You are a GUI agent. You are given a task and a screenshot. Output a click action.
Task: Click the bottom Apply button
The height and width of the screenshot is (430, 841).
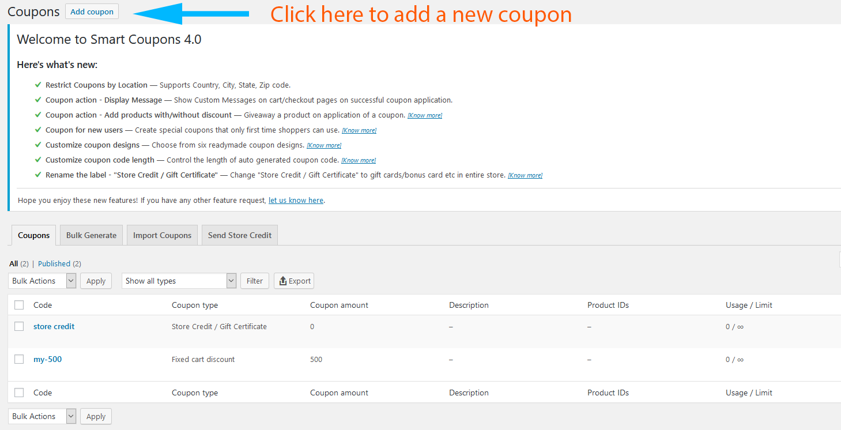[96, 416]
